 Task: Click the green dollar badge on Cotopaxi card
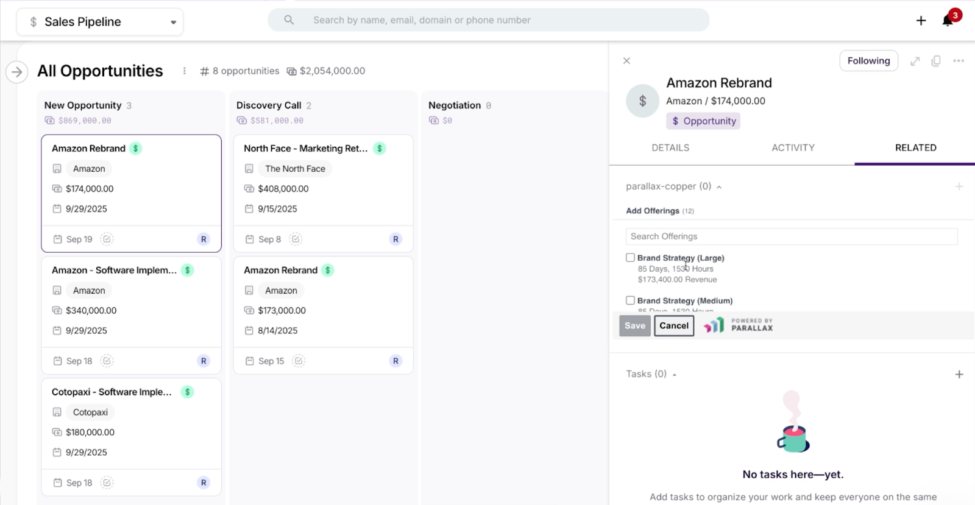(x=188, y=392)
